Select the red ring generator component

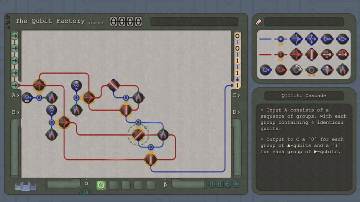(x=281, y=70)
